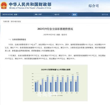Click the national emblem logo
This screenshot has height=105, width=110.
pos(4,5)
